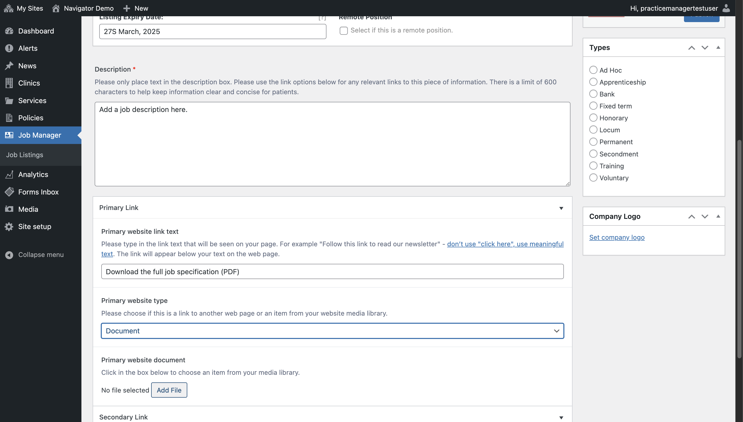The height and width of the screenshot is (422, 743).
Task: Choose the Locum job type
Action: click(x=593, y=129)
